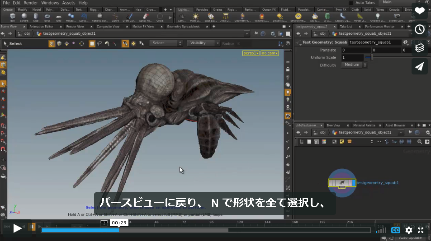Open the network editor Find magnifier
The width and height of the screenshot is (431, 241).
[419, 142]
